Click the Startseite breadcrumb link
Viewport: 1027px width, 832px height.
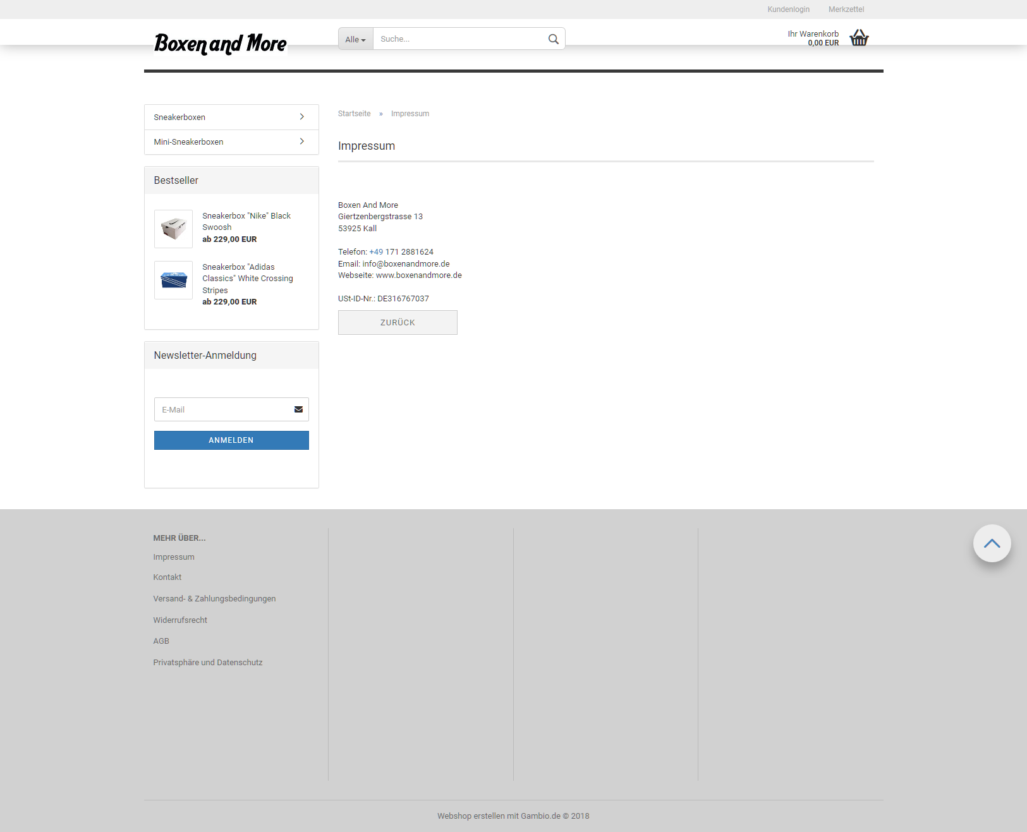pos(354,114)
